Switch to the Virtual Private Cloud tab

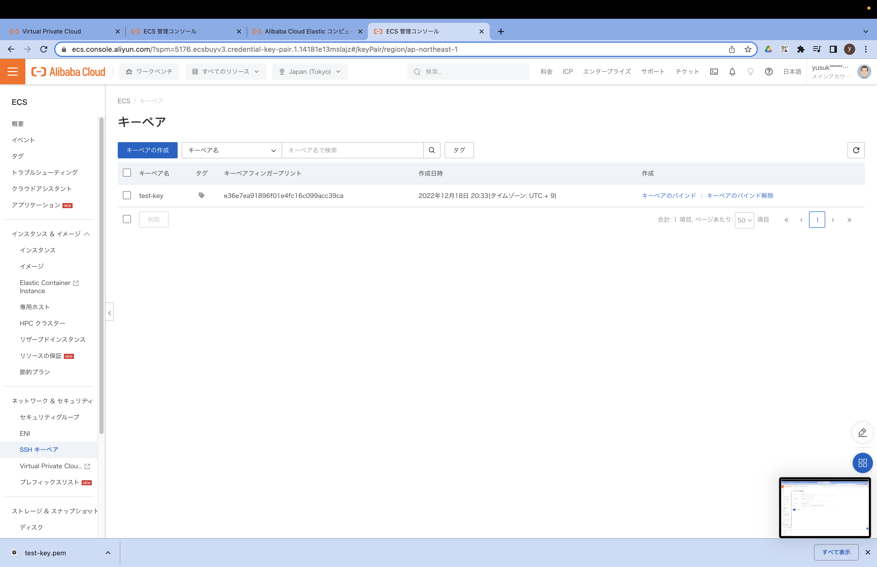point(52,31)
